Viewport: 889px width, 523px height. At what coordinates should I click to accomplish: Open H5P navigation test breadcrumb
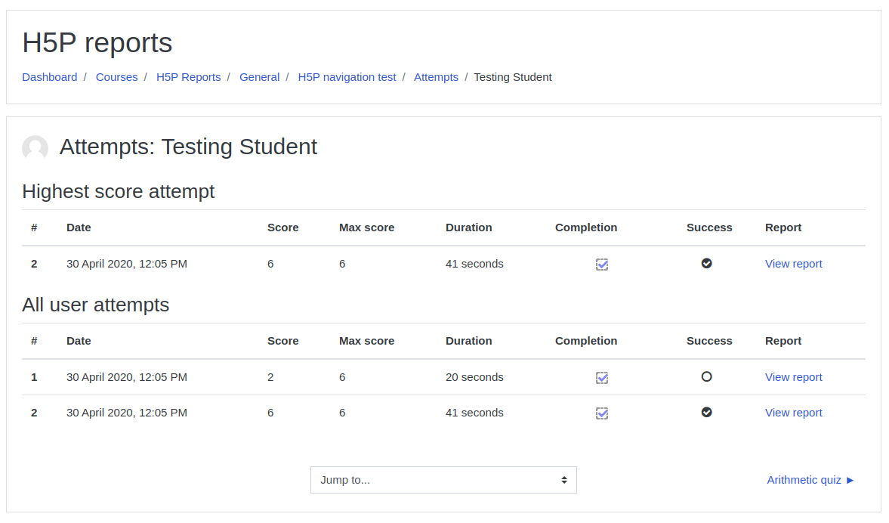pyautogui.click(x=347, y=77)
